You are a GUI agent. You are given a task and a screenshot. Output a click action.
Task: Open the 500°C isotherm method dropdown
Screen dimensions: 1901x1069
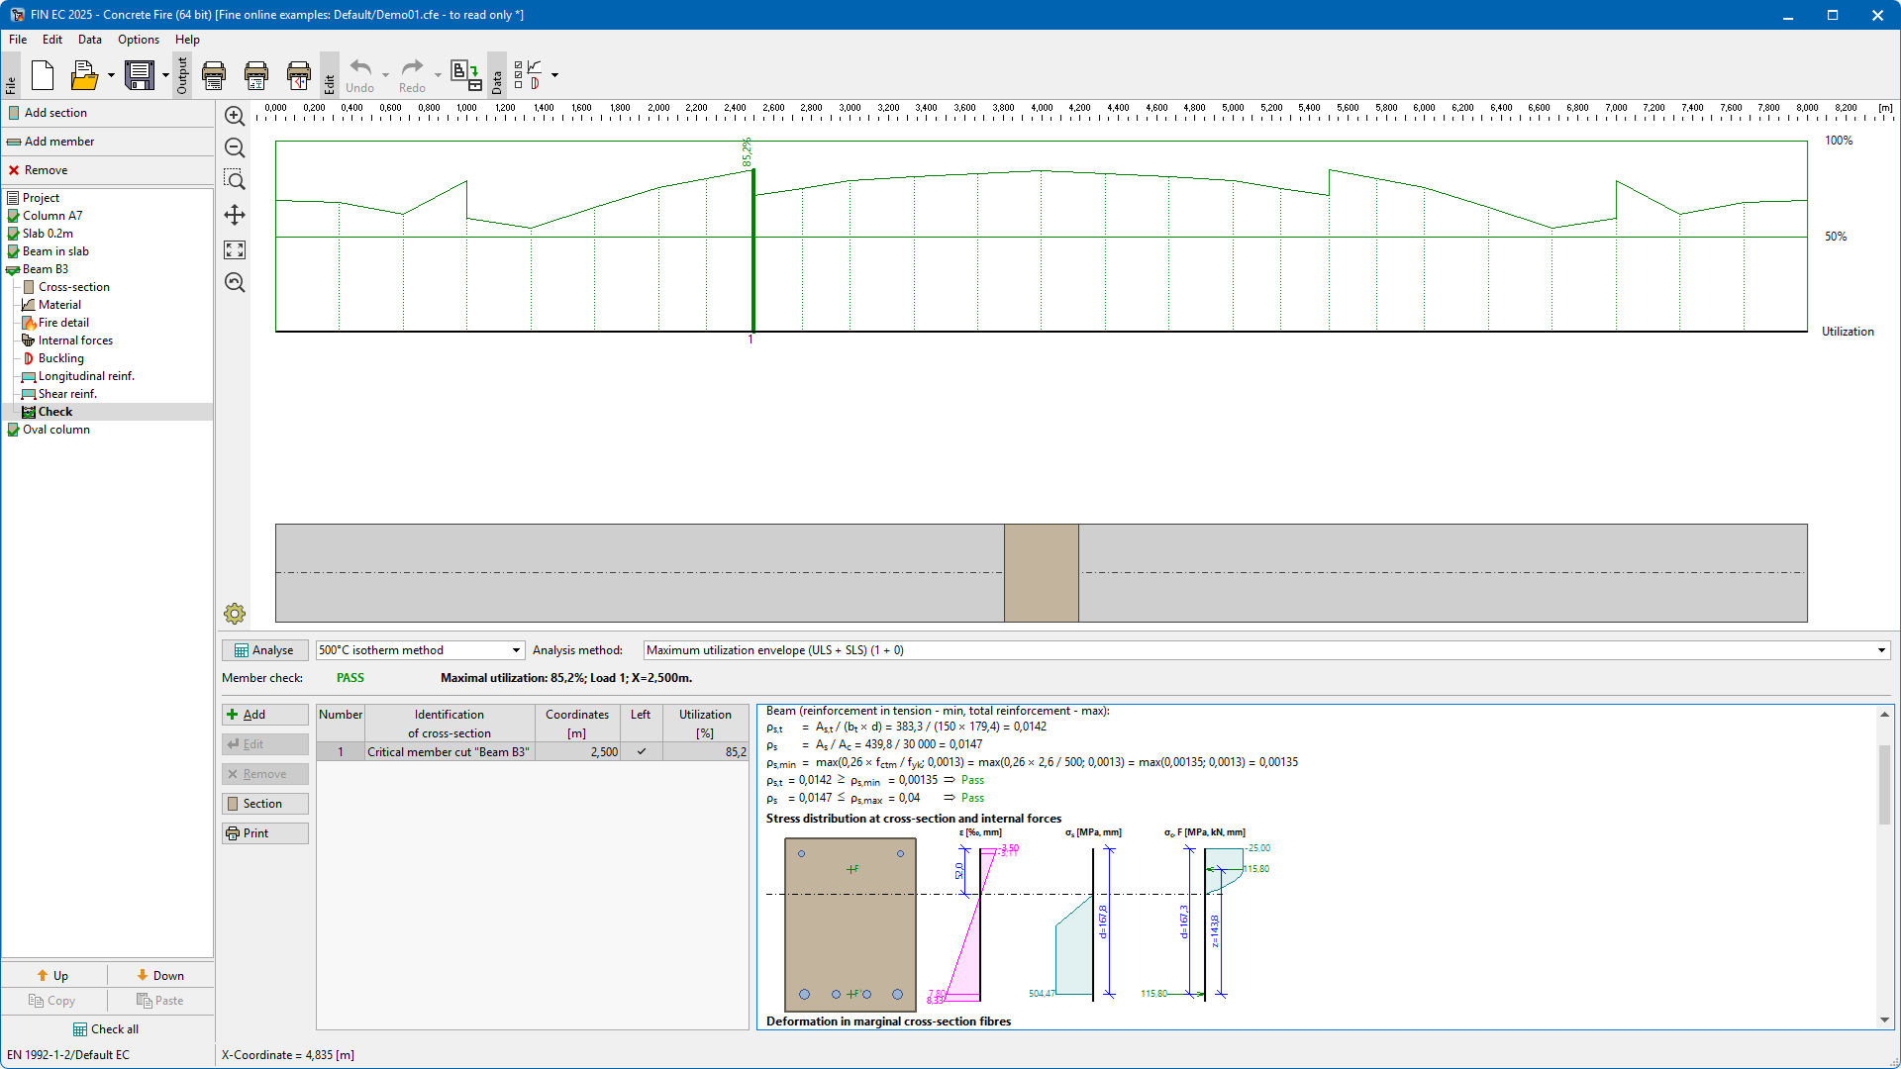point(516,650)
